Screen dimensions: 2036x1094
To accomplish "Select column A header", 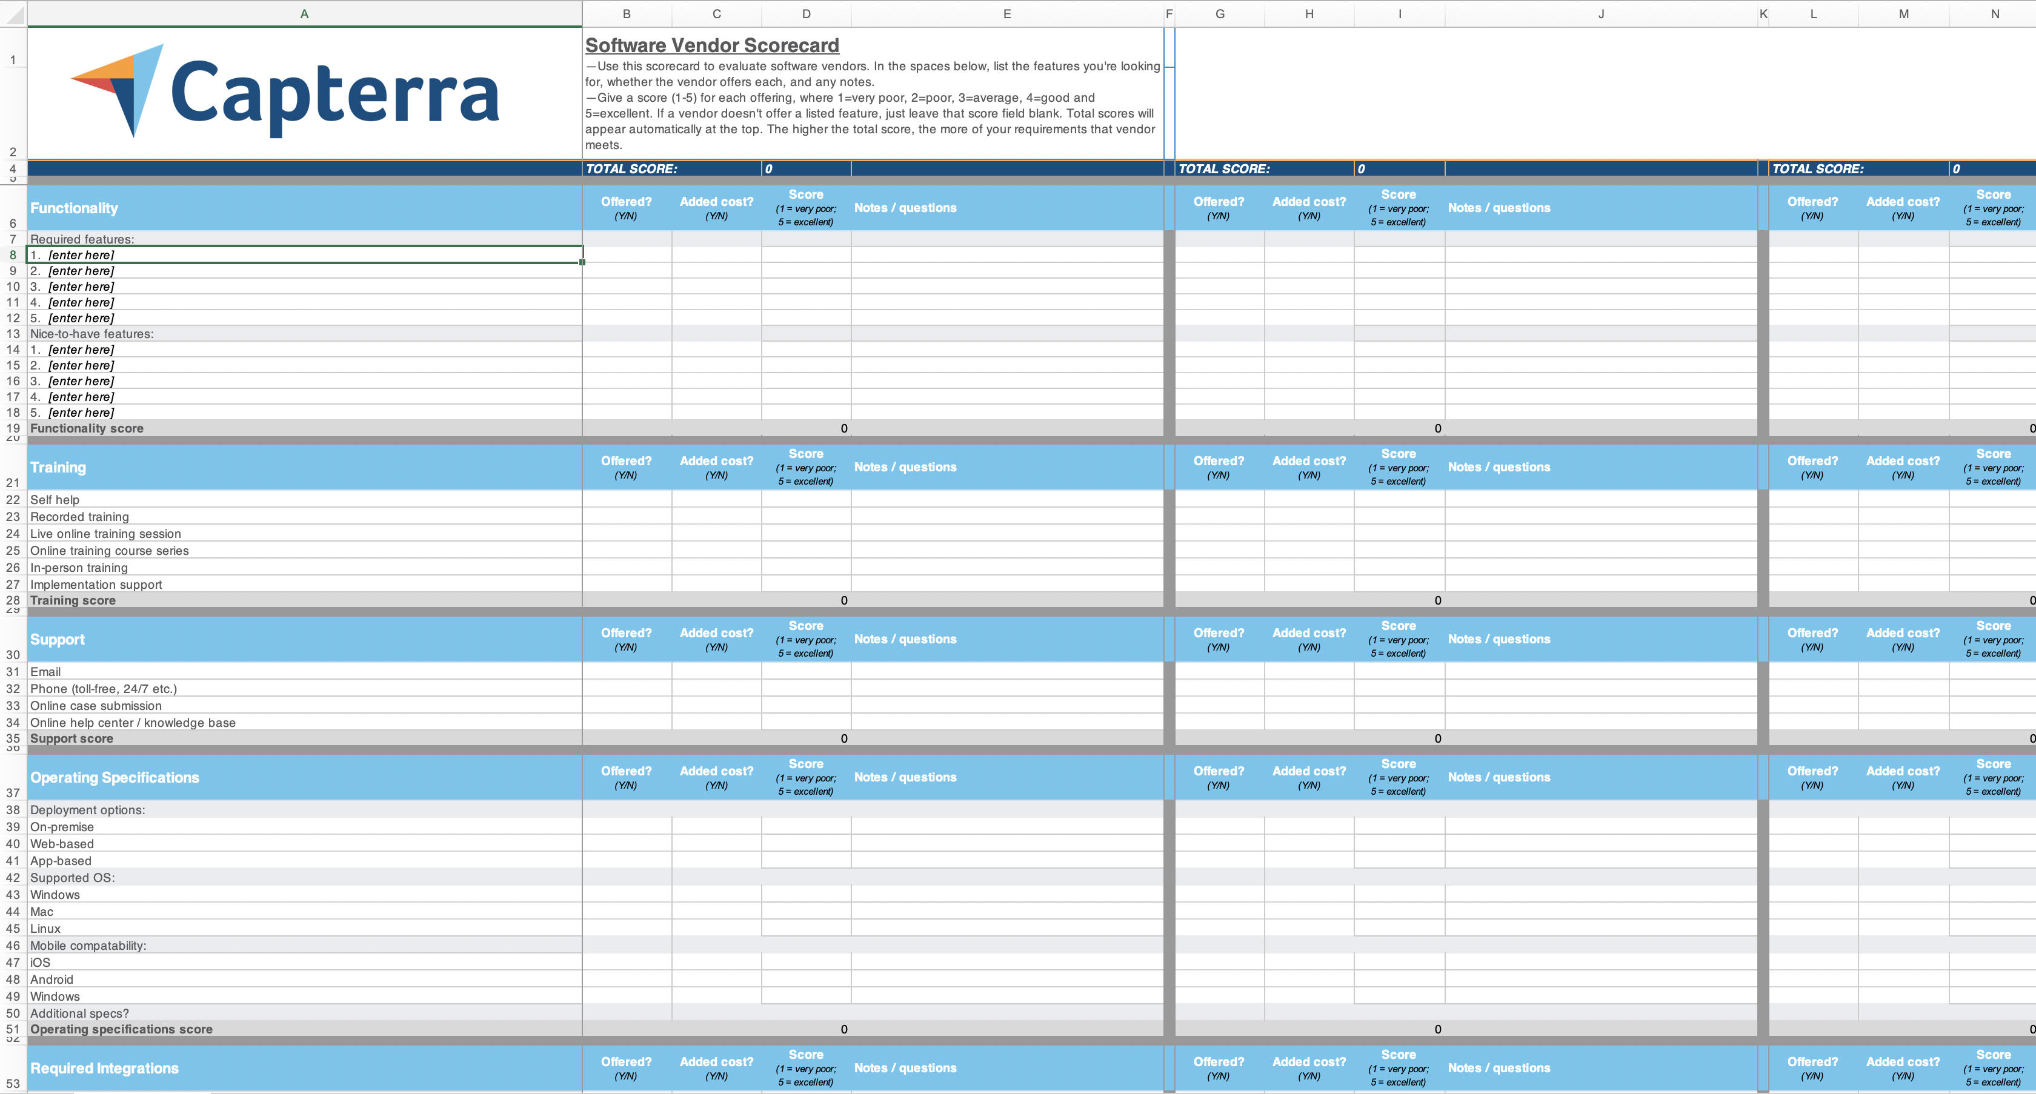I will click(304, 13).
